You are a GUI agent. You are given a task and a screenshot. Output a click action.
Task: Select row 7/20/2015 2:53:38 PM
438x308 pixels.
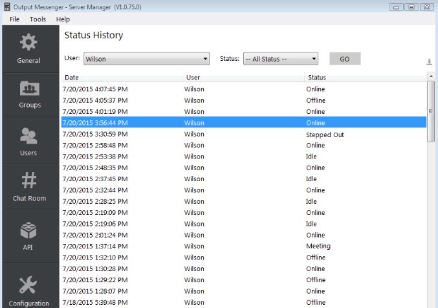pyautogui.click(x=244, y=157)
